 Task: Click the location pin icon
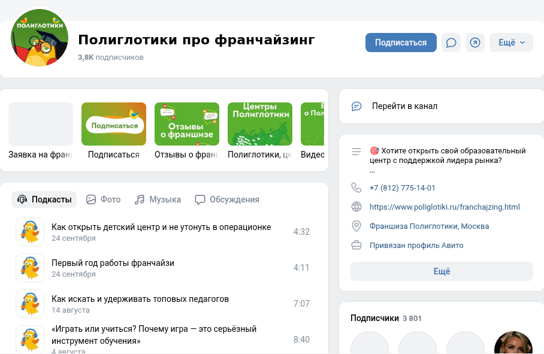point(356,226)
